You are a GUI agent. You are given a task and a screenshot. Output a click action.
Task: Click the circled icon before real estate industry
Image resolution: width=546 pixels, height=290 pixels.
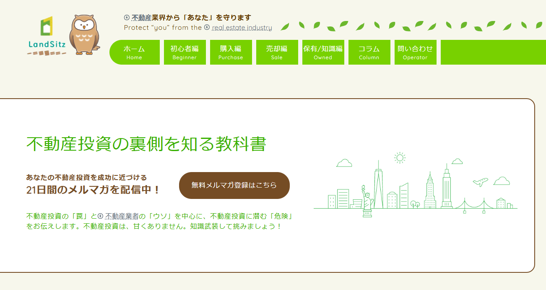(x=208, y=28)
